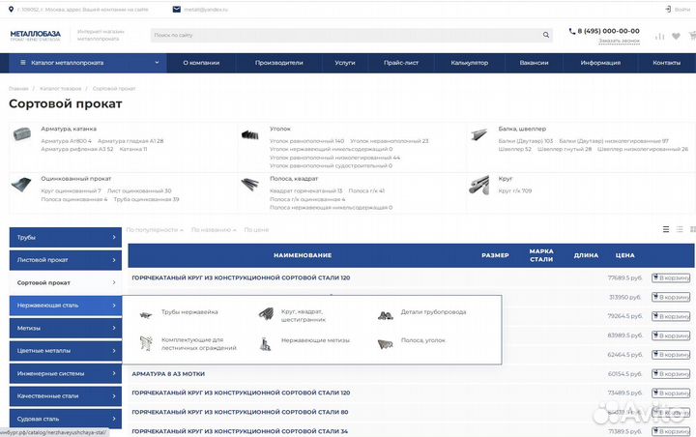
Task: Click the Трубы нержавейка flyout icon
Action: (146, 315)
